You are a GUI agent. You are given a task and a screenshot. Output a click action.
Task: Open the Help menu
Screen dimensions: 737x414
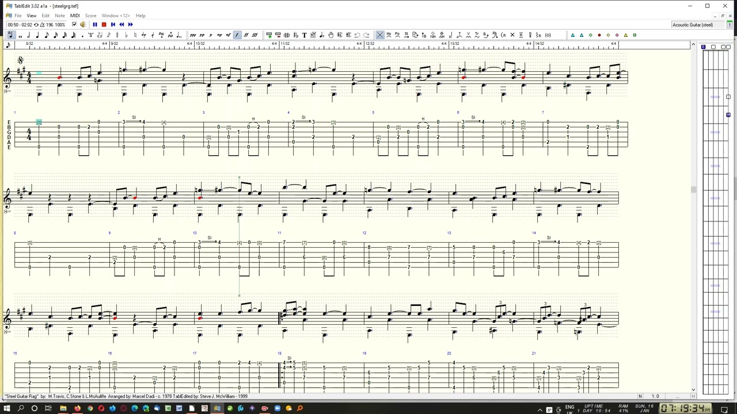[140, 16]
